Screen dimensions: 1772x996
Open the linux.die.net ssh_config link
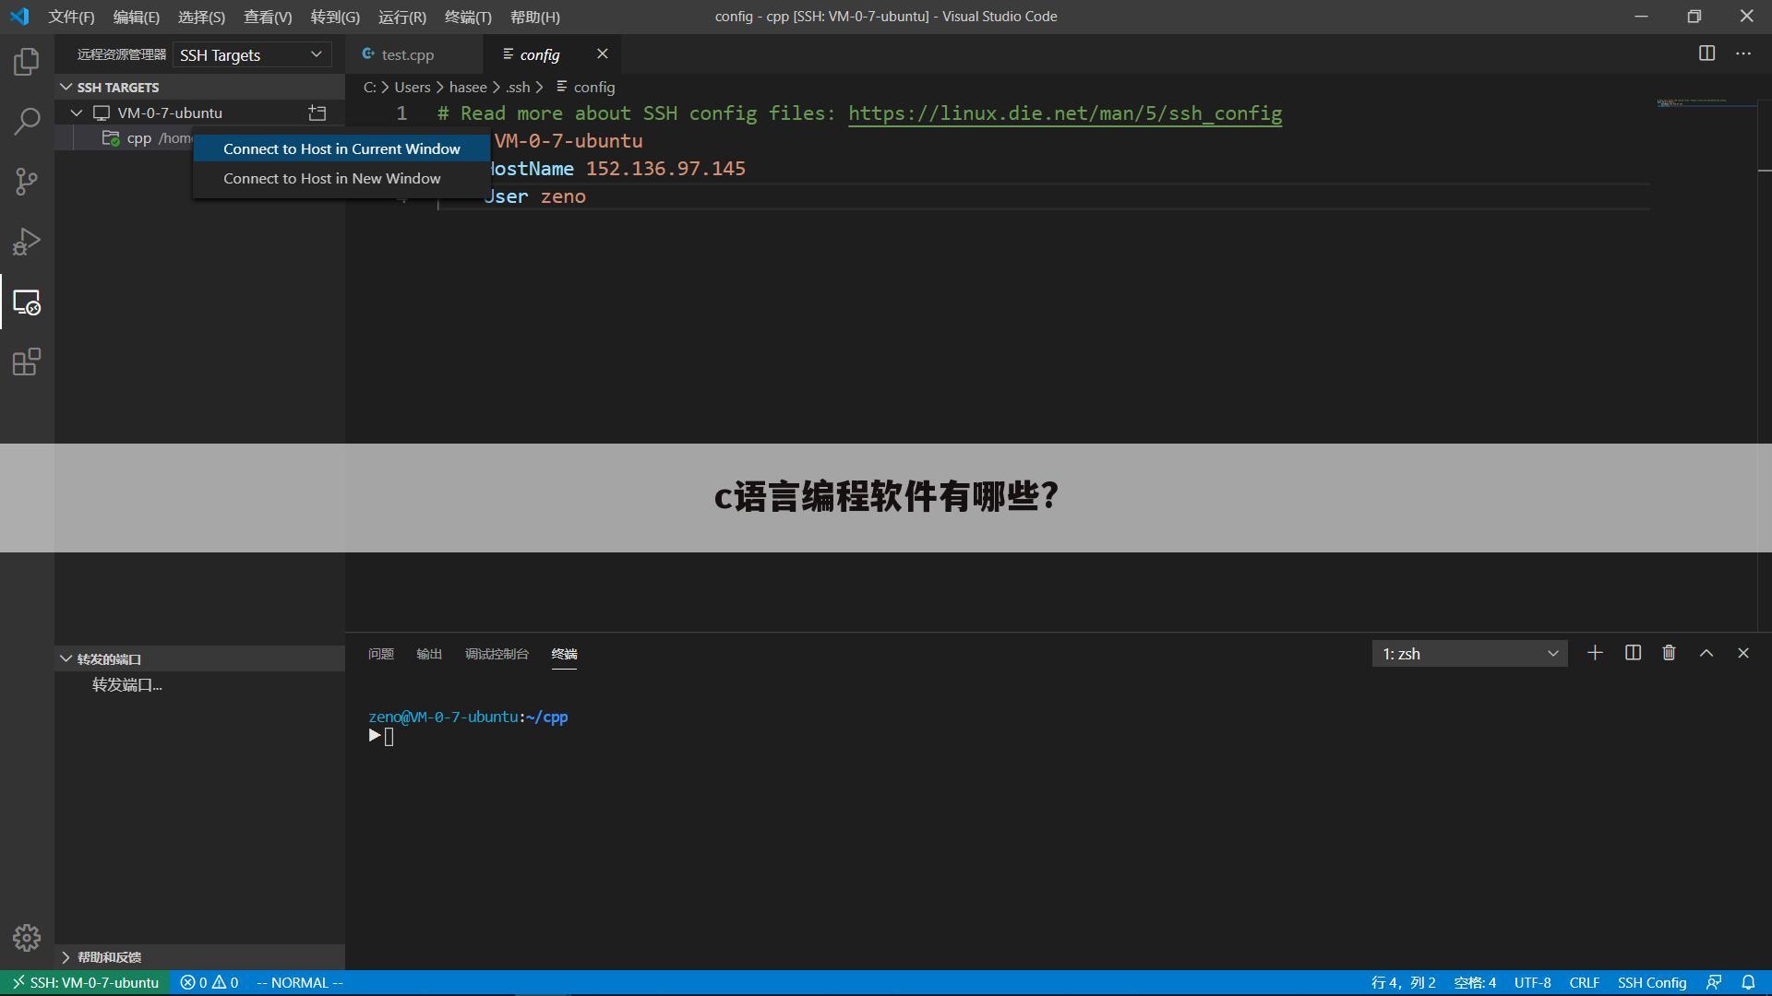pyautogui.click(x=1065, y=113)
